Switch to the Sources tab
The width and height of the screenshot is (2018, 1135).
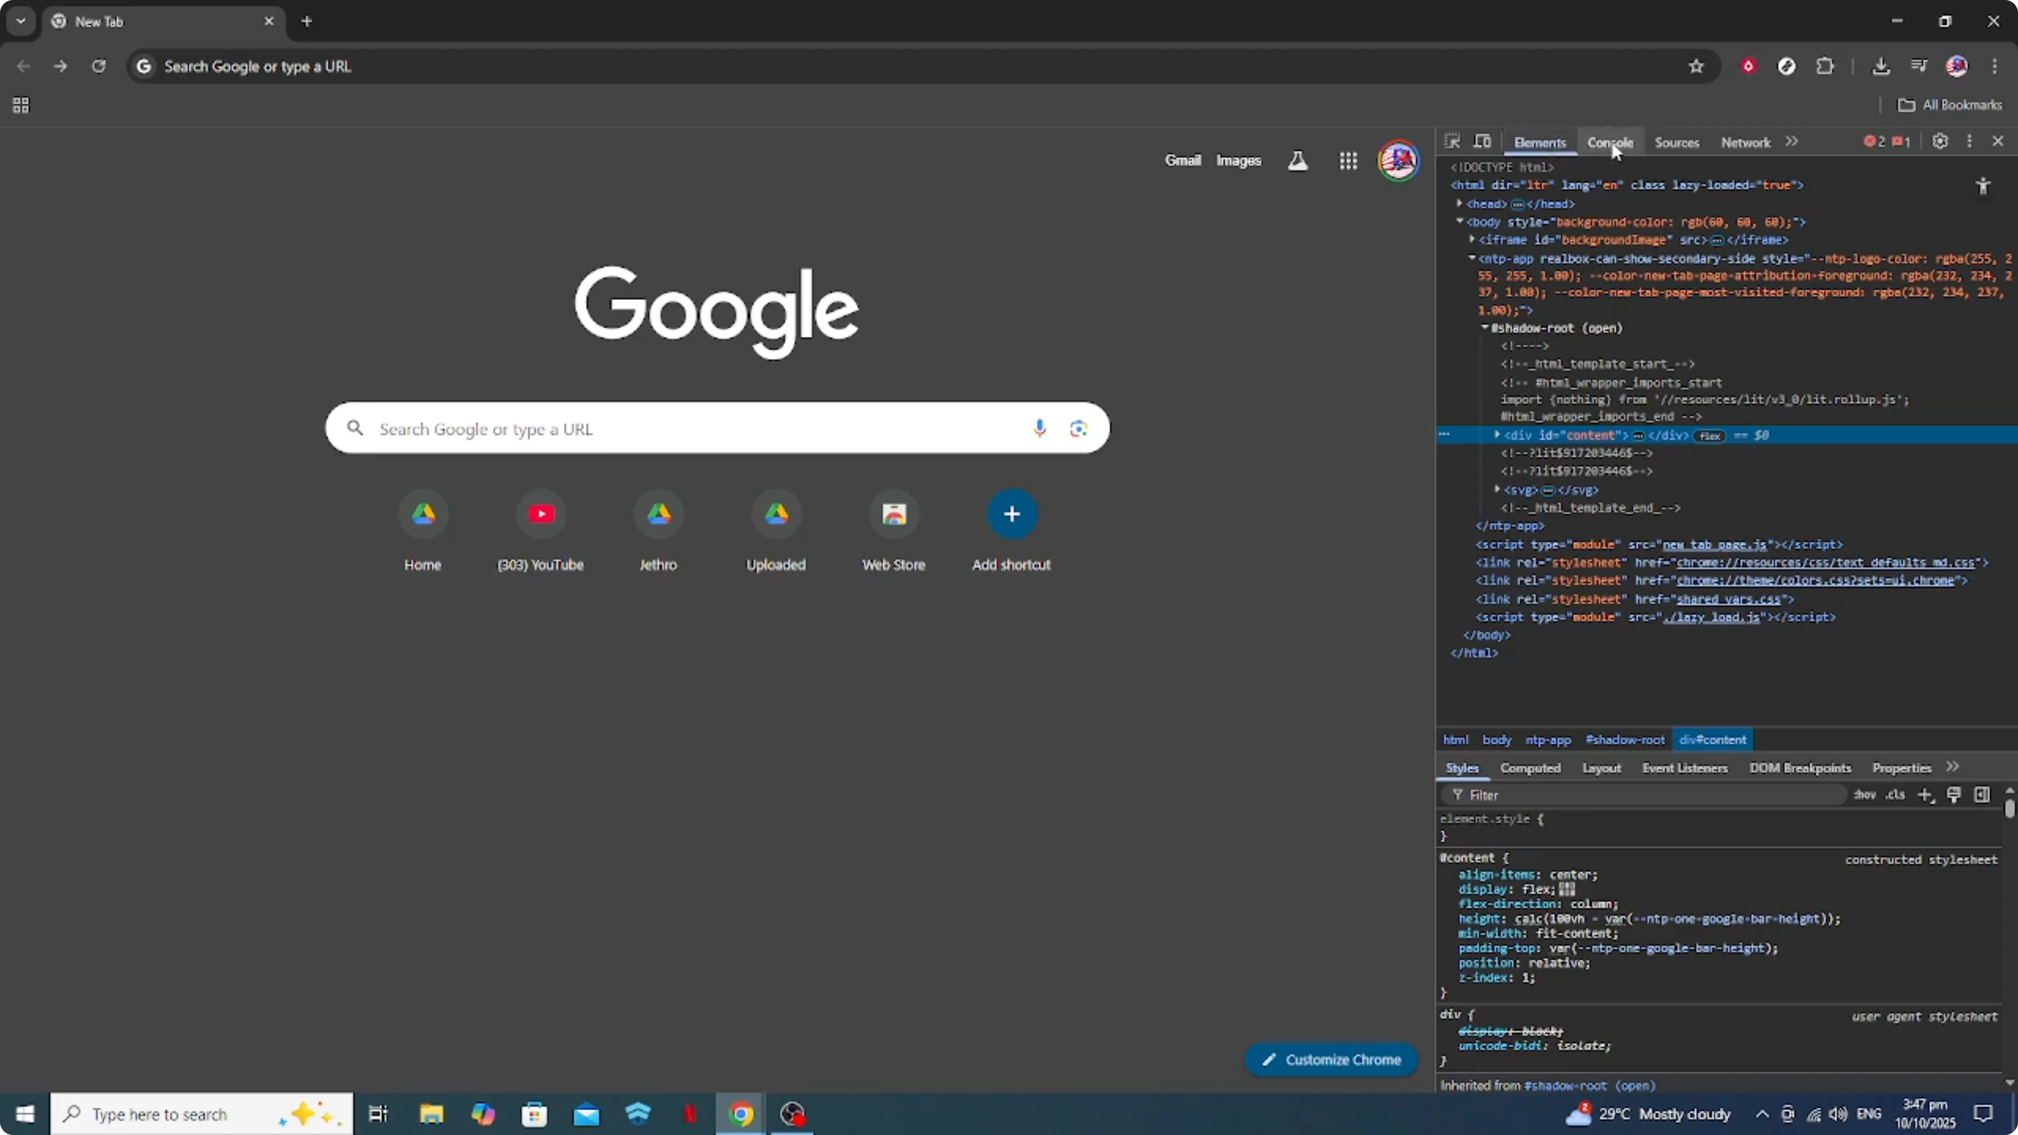pos(1677,143)
